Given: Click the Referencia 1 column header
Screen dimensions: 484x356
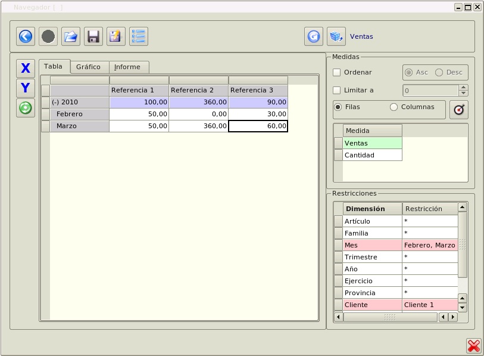Looking at the screenshot, I should click(x=139, y=90).
